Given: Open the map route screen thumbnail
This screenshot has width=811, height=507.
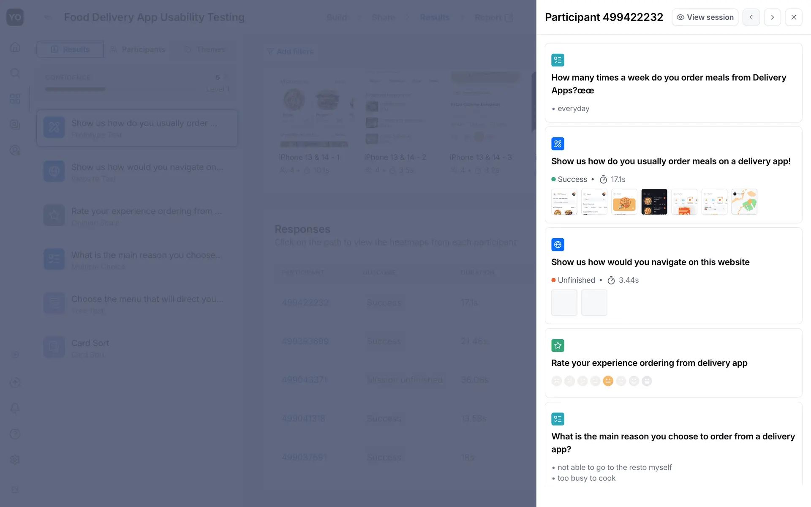Looking at the screenshot, I should [x=744, y=202].
